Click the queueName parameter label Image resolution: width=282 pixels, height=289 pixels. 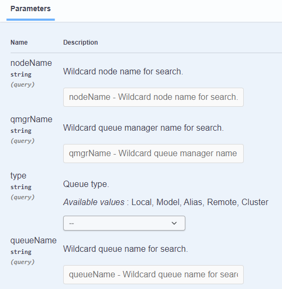pos(33,241)
